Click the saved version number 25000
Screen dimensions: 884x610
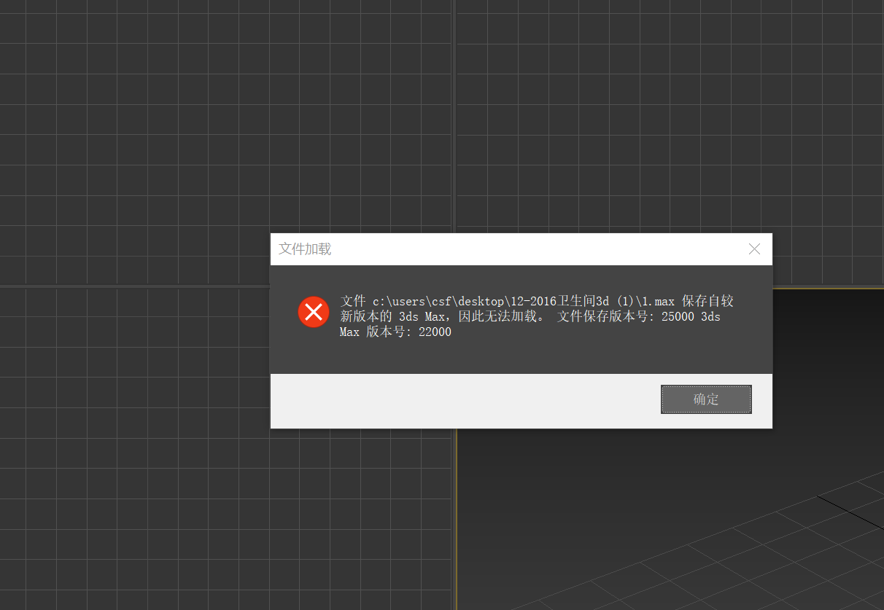pos(678,316)
